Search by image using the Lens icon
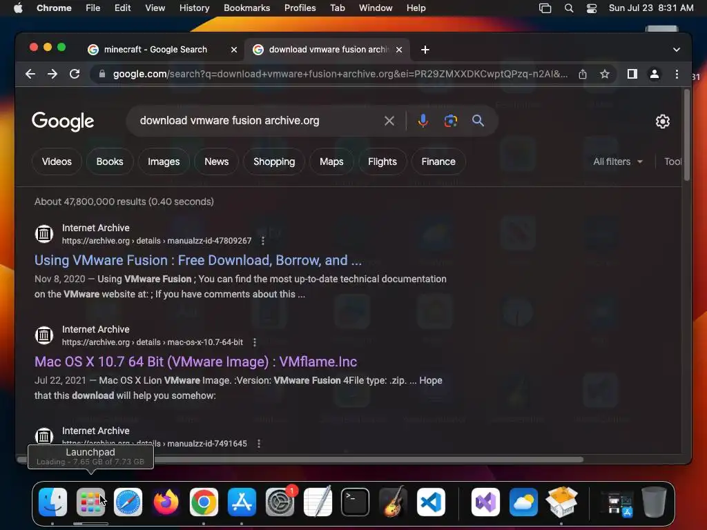707x530 pixels. pyautogui.click(x=450, y=121)
